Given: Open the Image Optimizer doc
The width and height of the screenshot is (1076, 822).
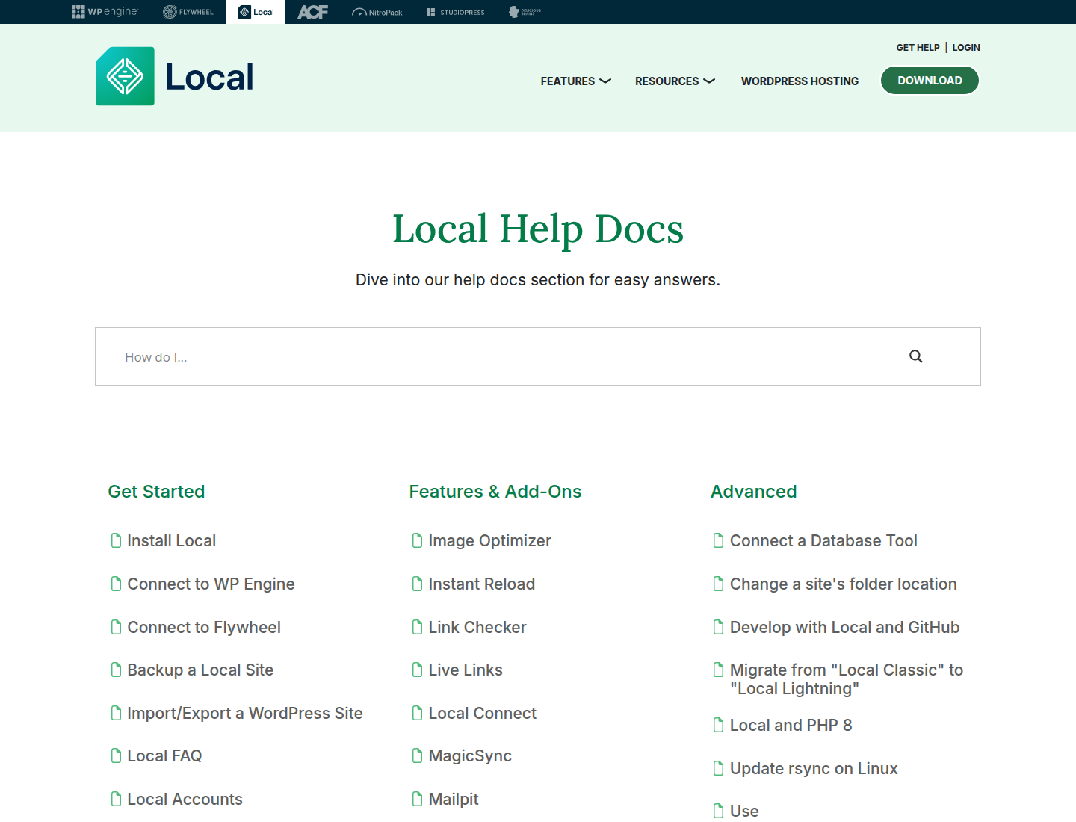Looking at the screenshot, I should click(489, 540).
